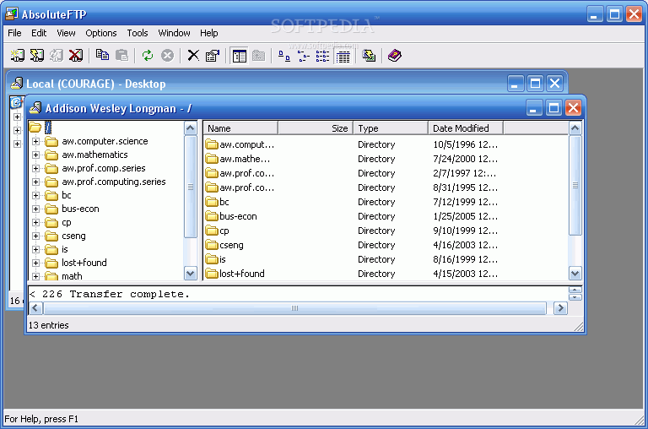648x429 pixels.
Task: Click the transfer queue lightning icon
Action: tap(369, 56)
